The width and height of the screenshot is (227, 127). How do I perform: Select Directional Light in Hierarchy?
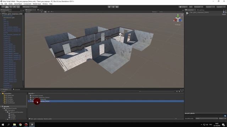[9, 18]
